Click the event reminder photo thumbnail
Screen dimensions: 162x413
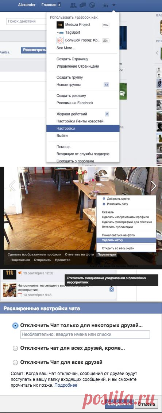(x=10, y=290)
